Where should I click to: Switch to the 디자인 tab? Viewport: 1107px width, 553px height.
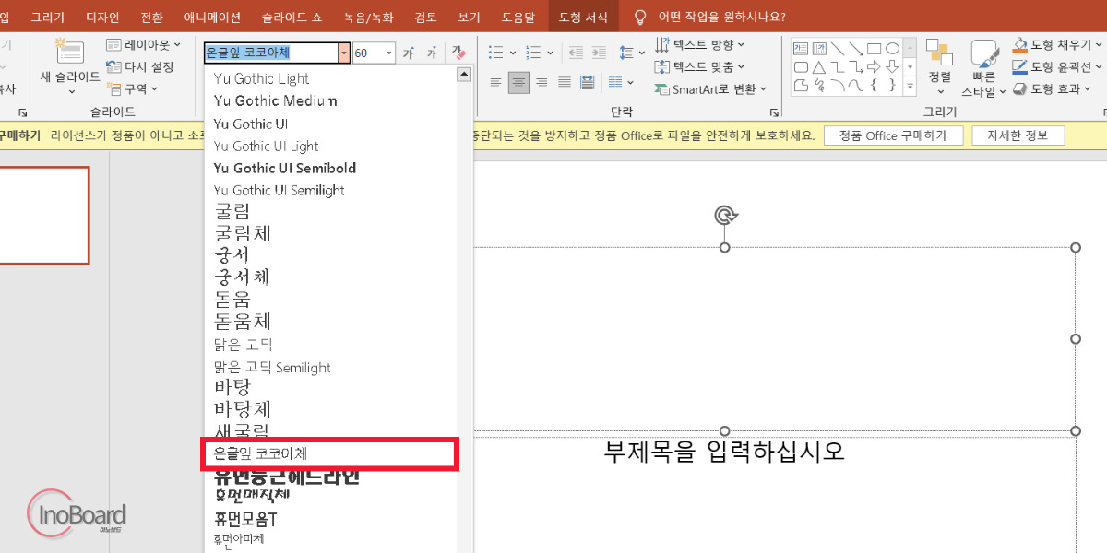tap(102, 17)
